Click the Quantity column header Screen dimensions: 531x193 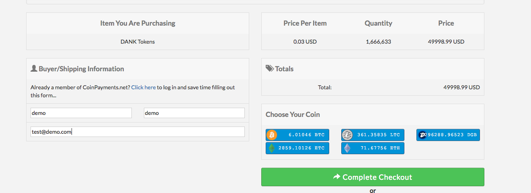pyautogui.click(x=378, y=23)
